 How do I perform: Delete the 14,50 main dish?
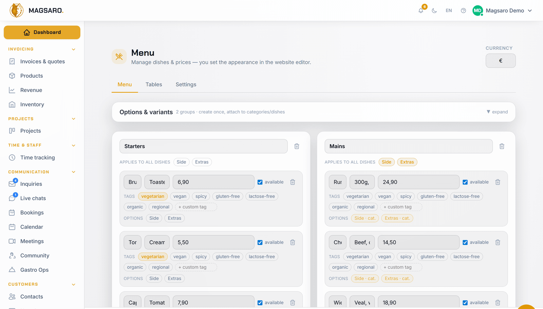[x=498, y=243]
